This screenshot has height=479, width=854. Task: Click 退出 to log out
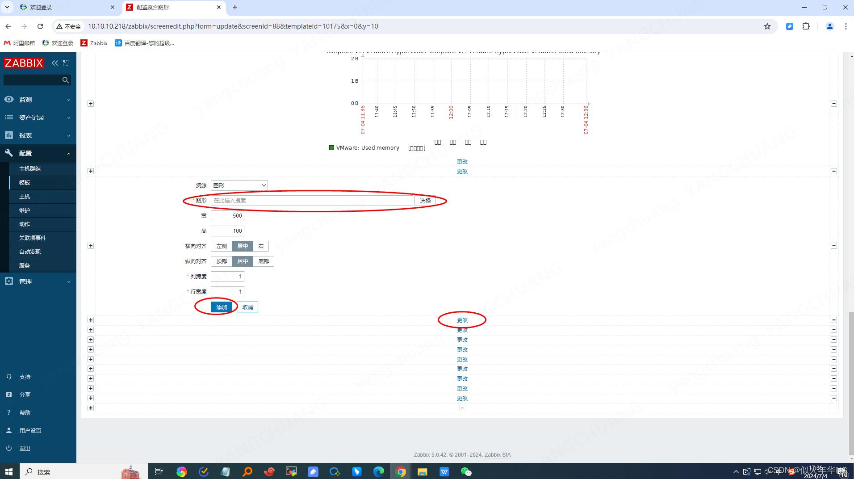(25, 449)
